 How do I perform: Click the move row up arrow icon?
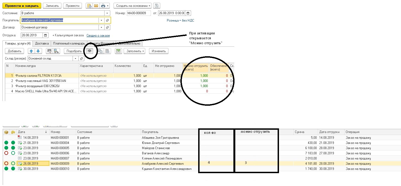31,51
